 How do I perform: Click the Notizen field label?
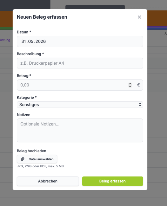click(x=24, y=115)
